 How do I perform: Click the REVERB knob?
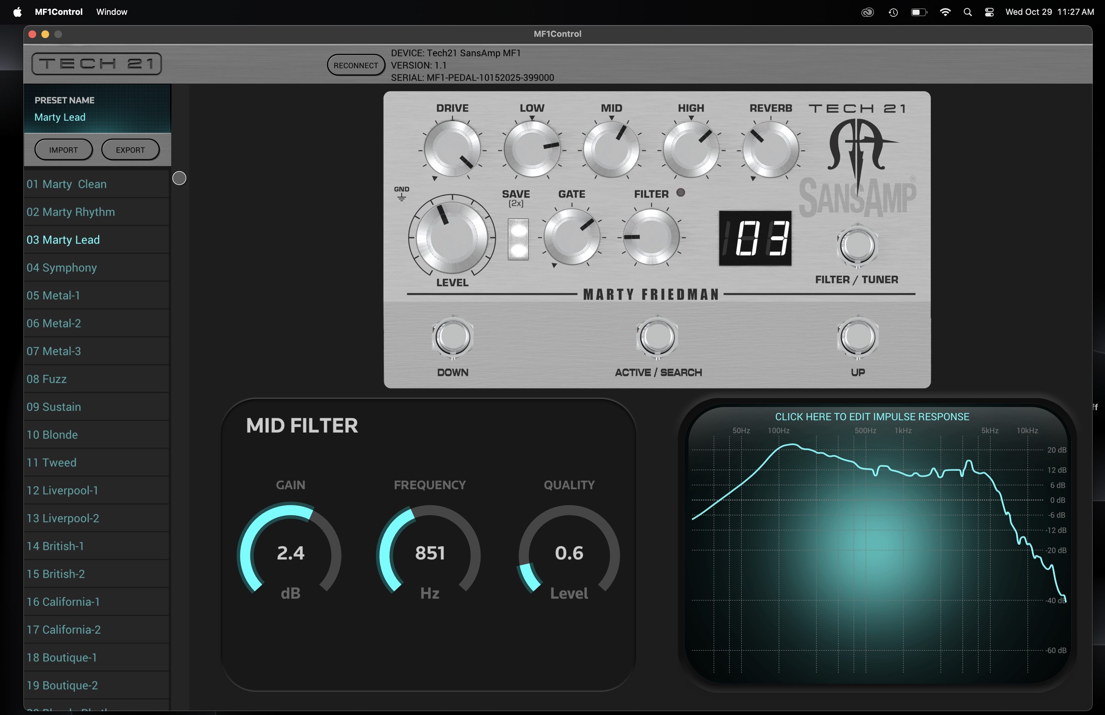coord(770,150)
